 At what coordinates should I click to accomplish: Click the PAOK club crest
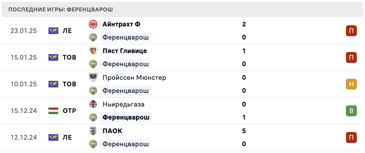tap(93, 131)
